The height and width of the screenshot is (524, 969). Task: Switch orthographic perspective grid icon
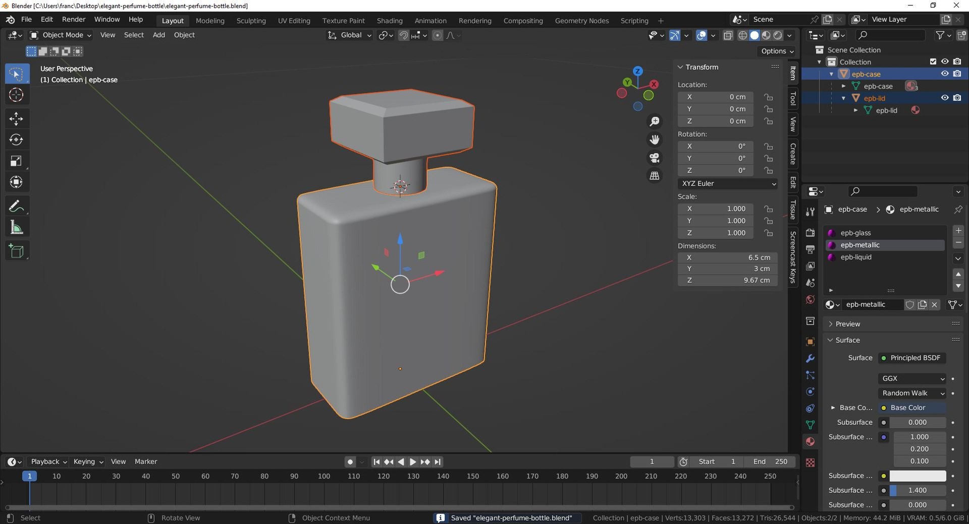pyautogui.click(x=655, y=176)
